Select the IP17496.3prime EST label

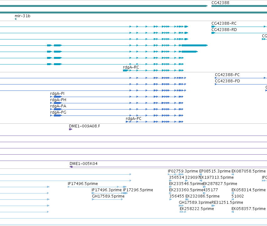click(x=107, y=190)
